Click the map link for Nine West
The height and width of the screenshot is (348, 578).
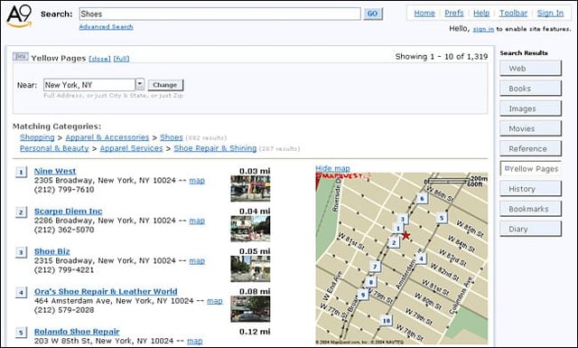(197, 181)
